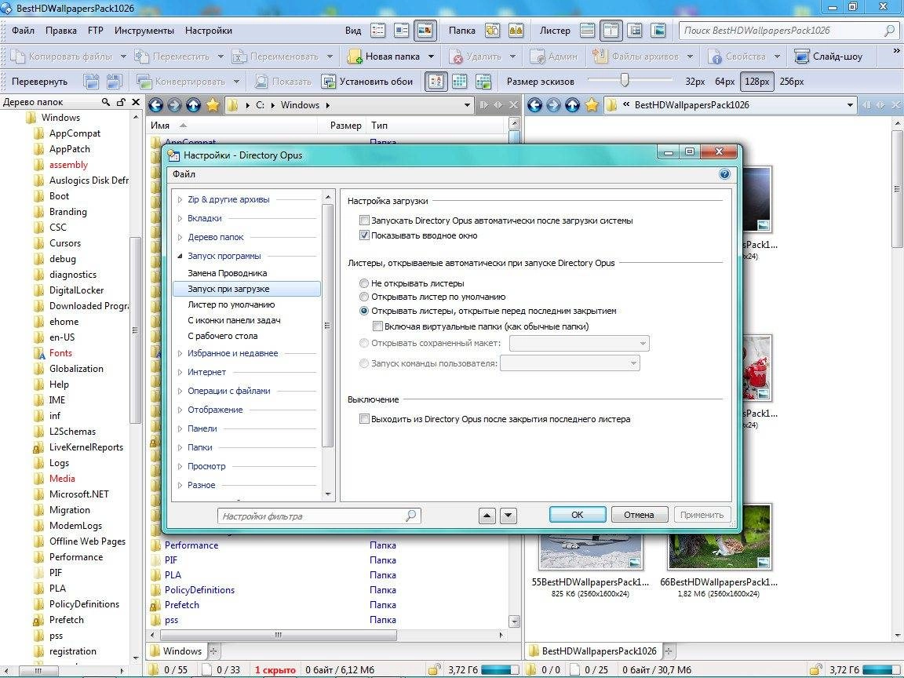
Task: Open favorites star in right pane
Action: point(592,105)
